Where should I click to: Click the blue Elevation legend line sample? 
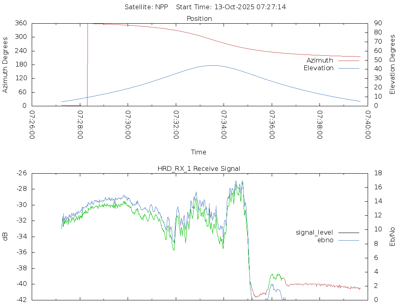coord(348,68)
